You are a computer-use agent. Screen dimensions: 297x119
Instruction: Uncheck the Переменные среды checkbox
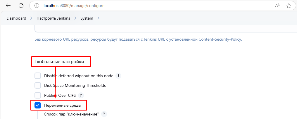38,105
